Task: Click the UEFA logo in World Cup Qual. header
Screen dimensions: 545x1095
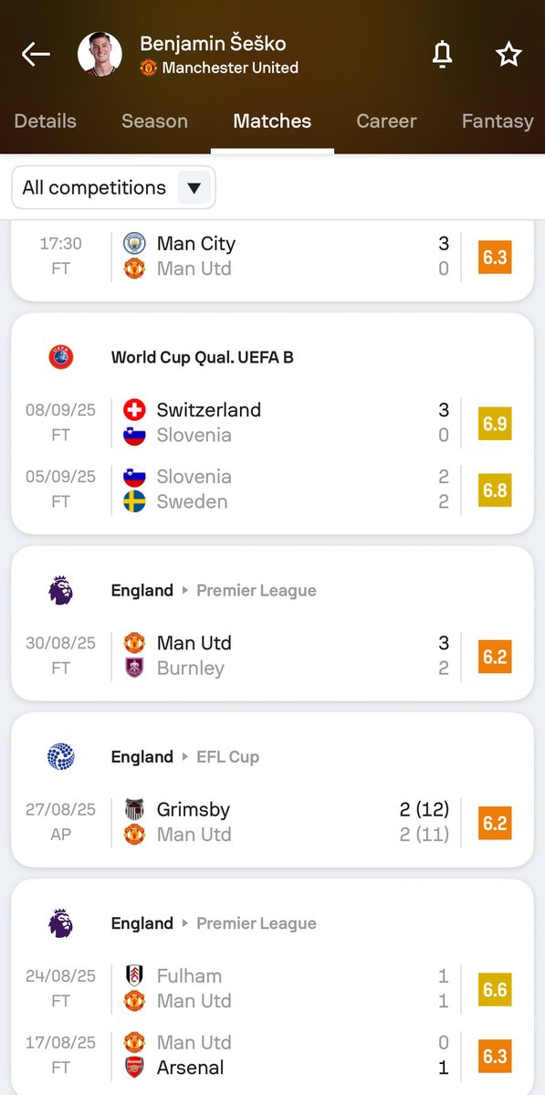Action: click(x=61, y=357)
